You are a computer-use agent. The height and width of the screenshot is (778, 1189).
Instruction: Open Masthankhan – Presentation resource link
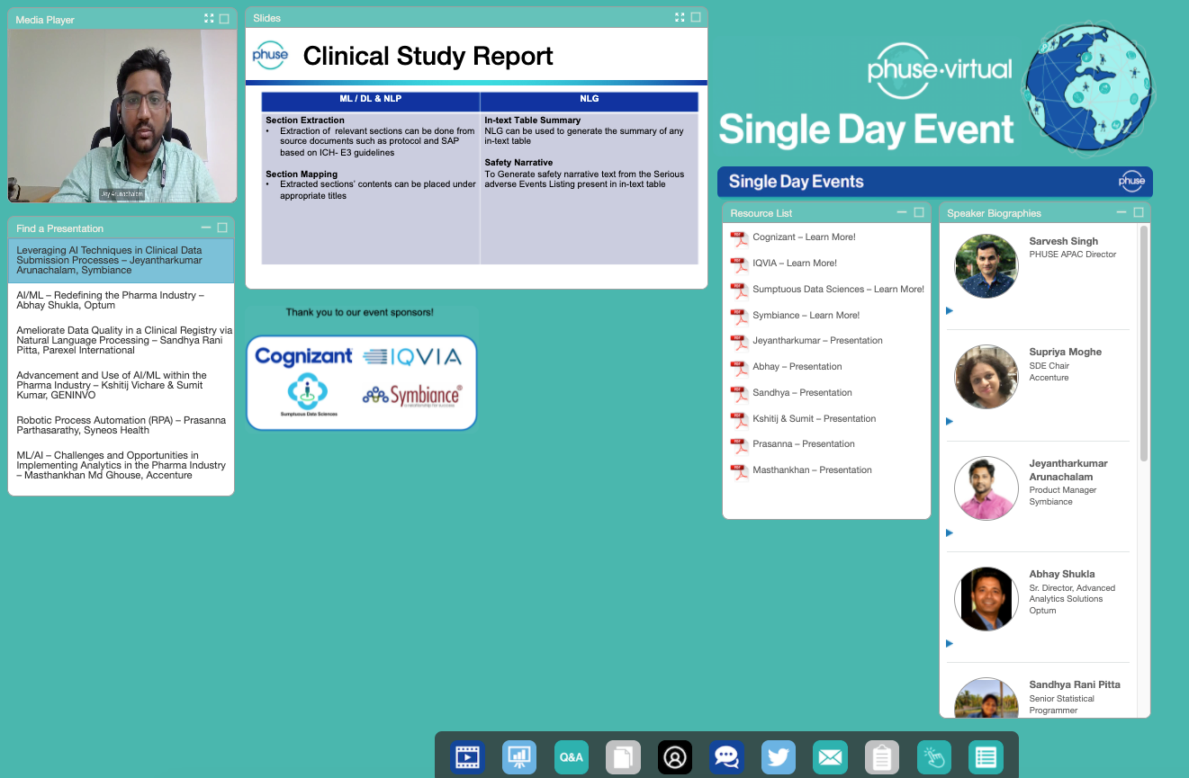coord(812,470)
